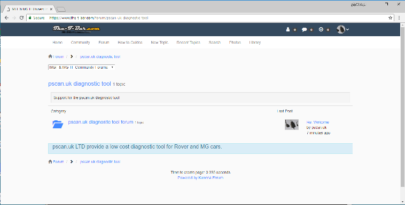This screenshot has width=405, height=205.
Task: Open bottom breadcrumb pscan.uk diagnostic tool link
Action: 100,162
